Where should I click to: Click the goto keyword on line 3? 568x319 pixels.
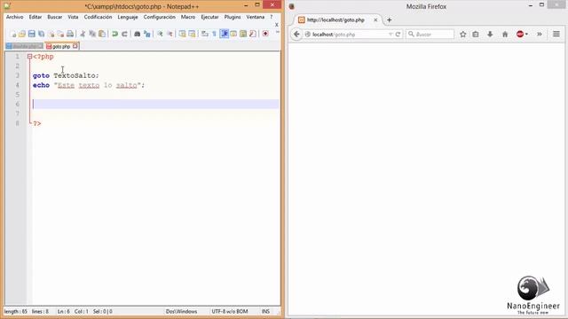[41, 75]
